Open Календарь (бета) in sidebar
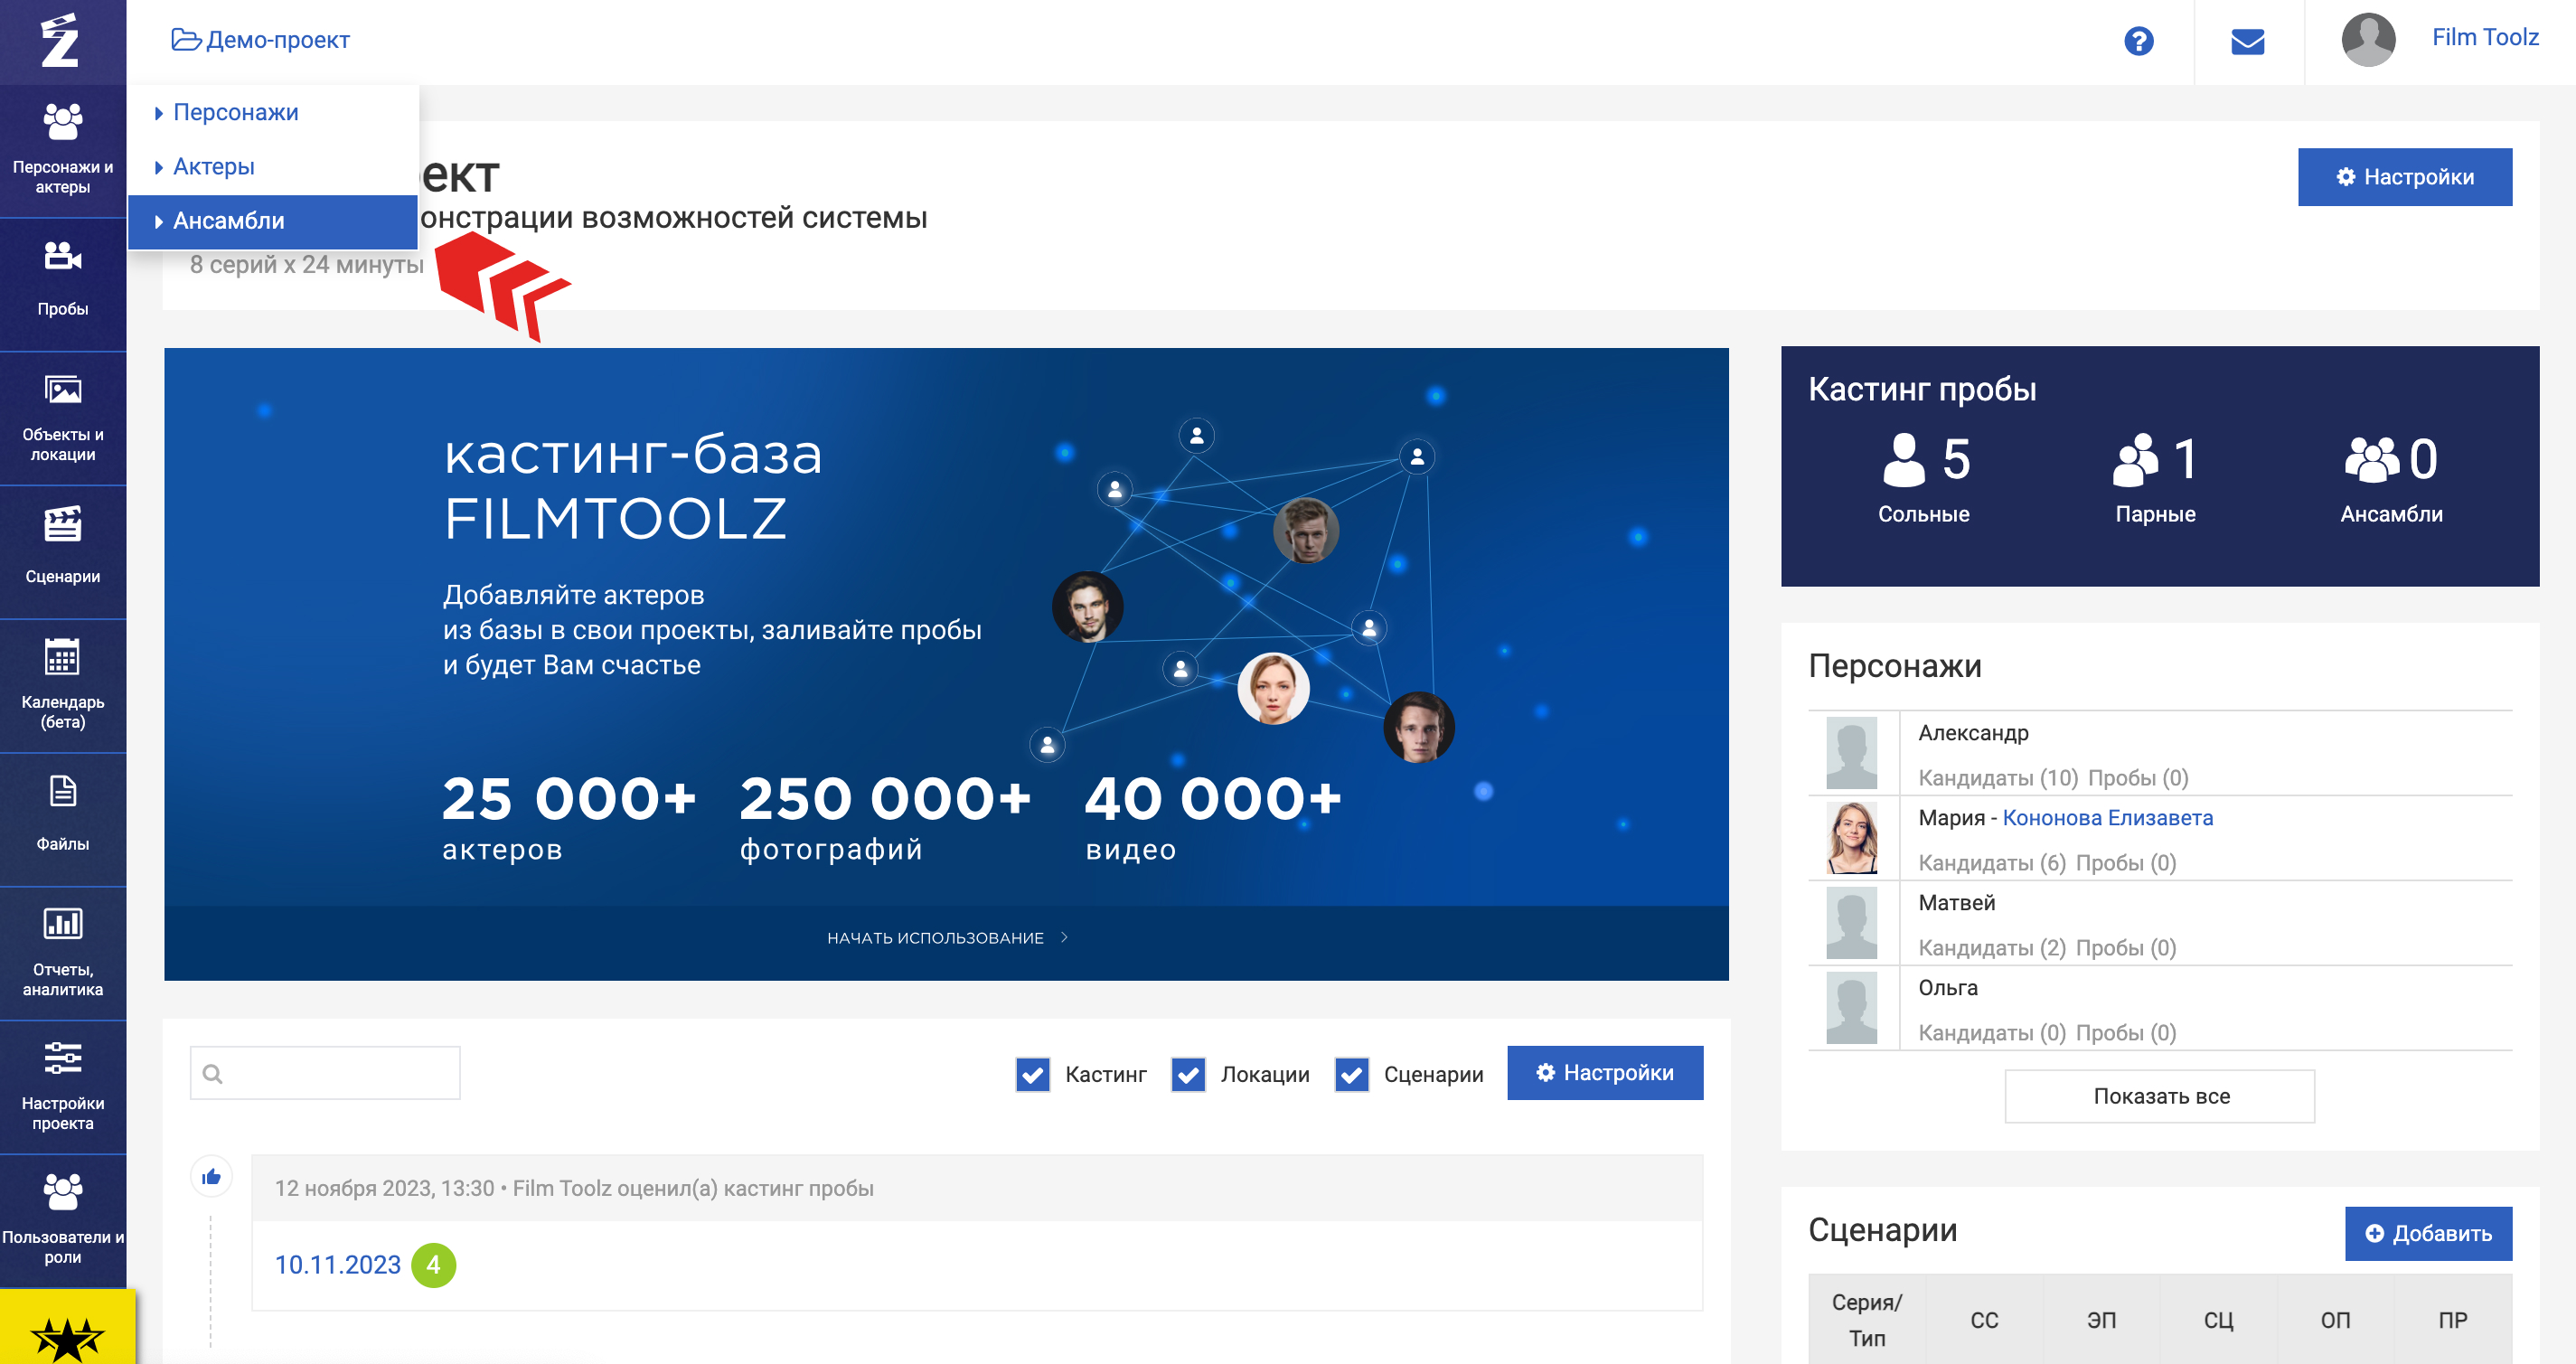 (x=63, y=685)
